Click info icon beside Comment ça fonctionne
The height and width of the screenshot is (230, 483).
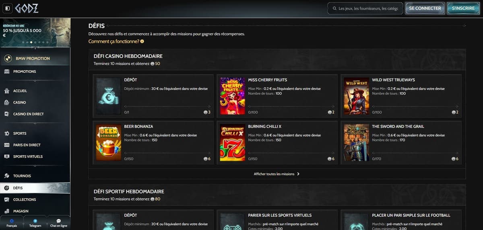(142, 41)
